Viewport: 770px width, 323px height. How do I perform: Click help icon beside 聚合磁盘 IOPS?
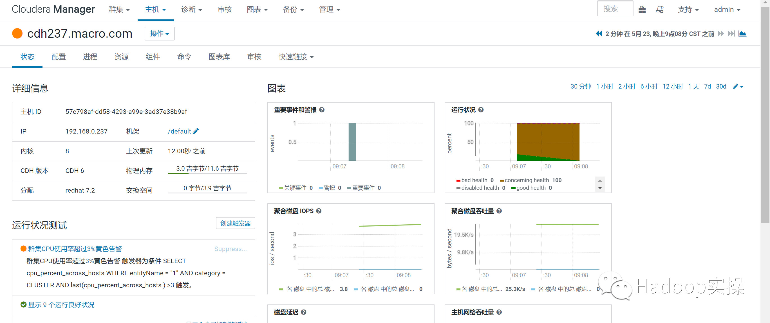coord(319,211)
